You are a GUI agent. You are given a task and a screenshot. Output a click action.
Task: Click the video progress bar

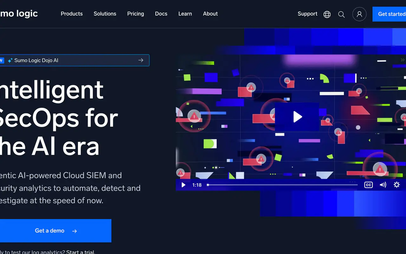282,185
